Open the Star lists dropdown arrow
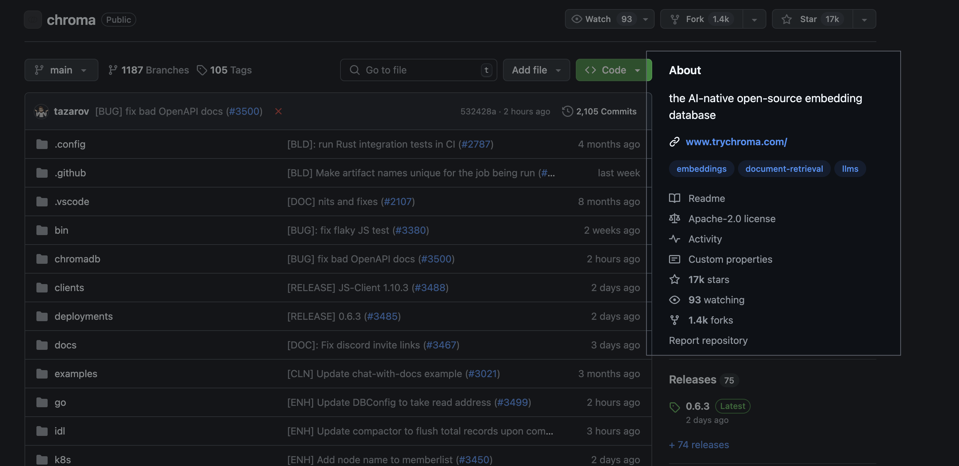Image resolution: width=959 pixels, height=466 pixels. click(864, 19)
